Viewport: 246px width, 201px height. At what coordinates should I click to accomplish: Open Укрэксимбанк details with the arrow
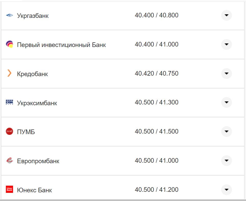(x=226, y=102)
